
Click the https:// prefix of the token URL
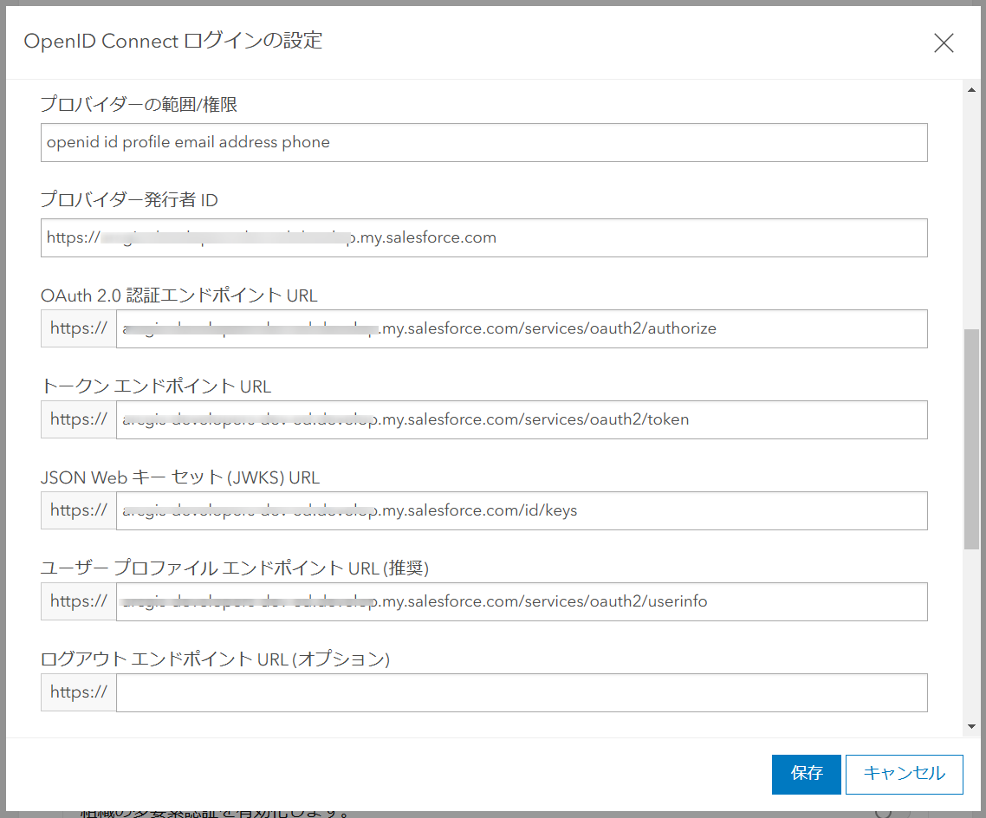click(78, 419)
